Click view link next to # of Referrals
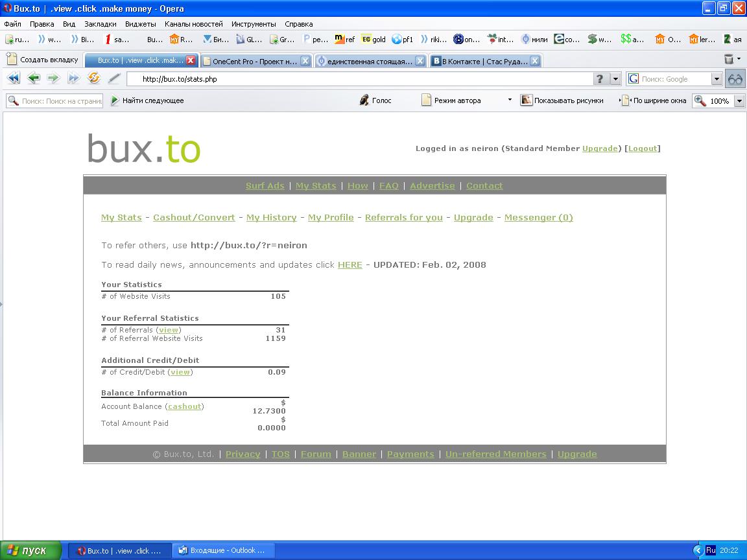 coord(168,330)
